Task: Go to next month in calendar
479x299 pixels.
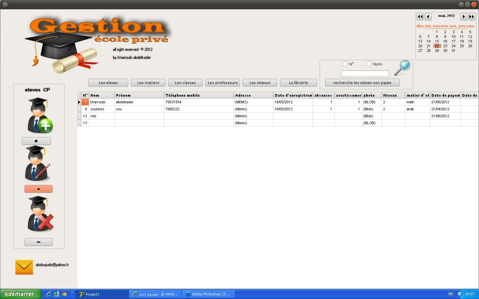Action: coord(463,16)
